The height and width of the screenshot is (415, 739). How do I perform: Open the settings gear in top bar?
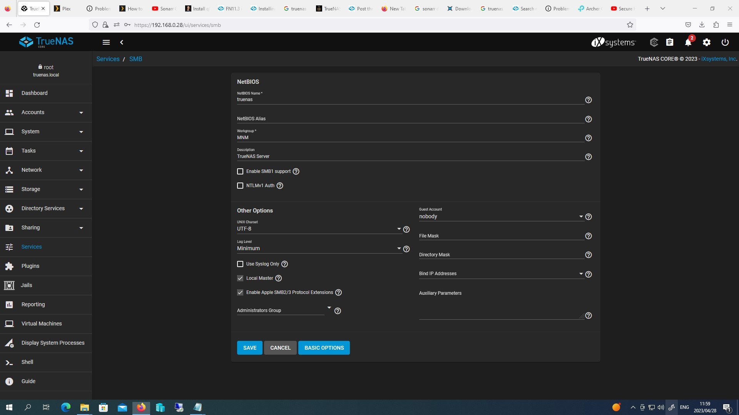707,42
